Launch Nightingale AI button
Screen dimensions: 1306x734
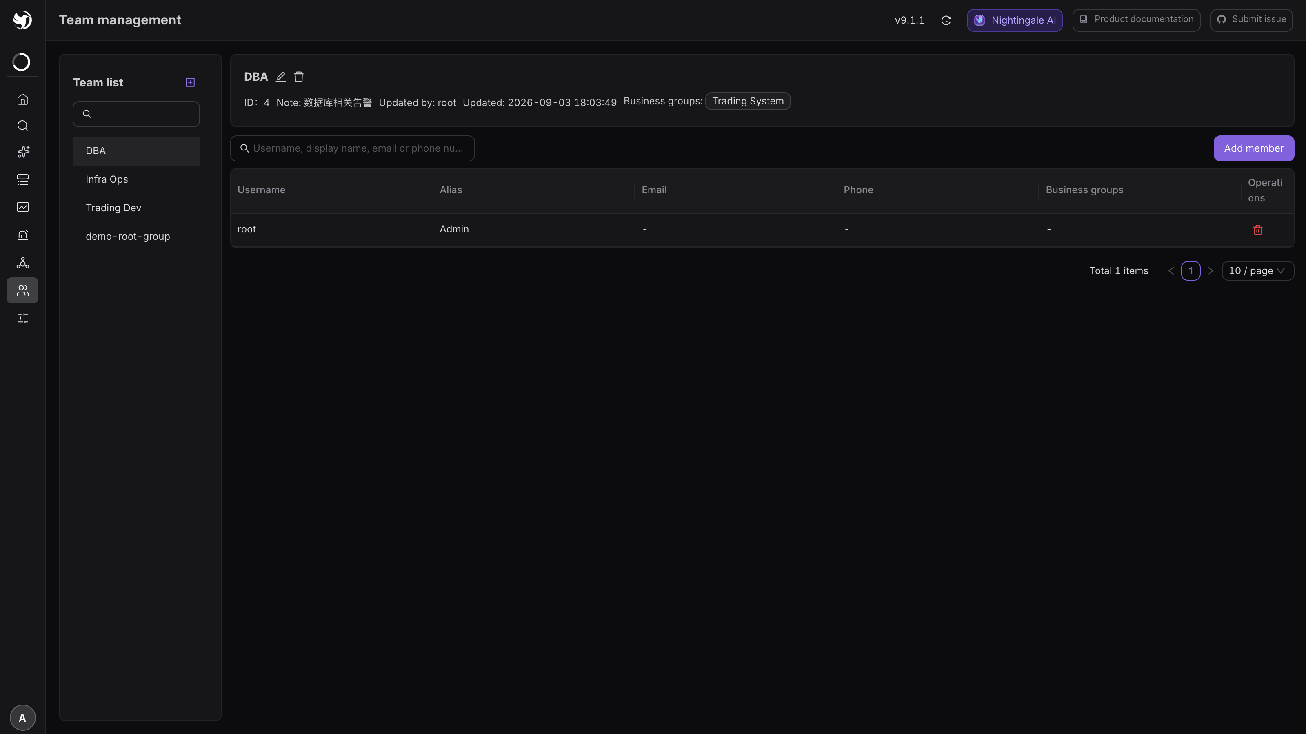[1015, 20]
